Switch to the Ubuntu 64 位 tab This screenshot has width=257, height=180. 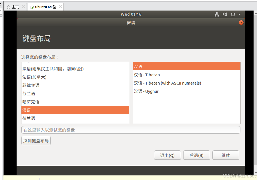click(x=45, y=7)
